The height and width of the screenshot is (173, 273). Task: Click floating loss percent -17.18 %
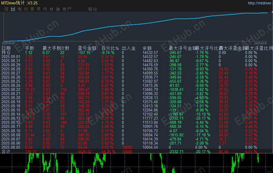[203, 135]
